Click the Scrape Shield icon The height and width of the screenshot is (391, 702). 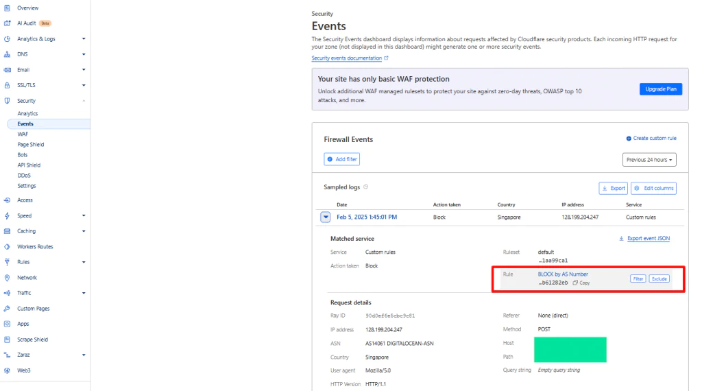click(7, 340)
